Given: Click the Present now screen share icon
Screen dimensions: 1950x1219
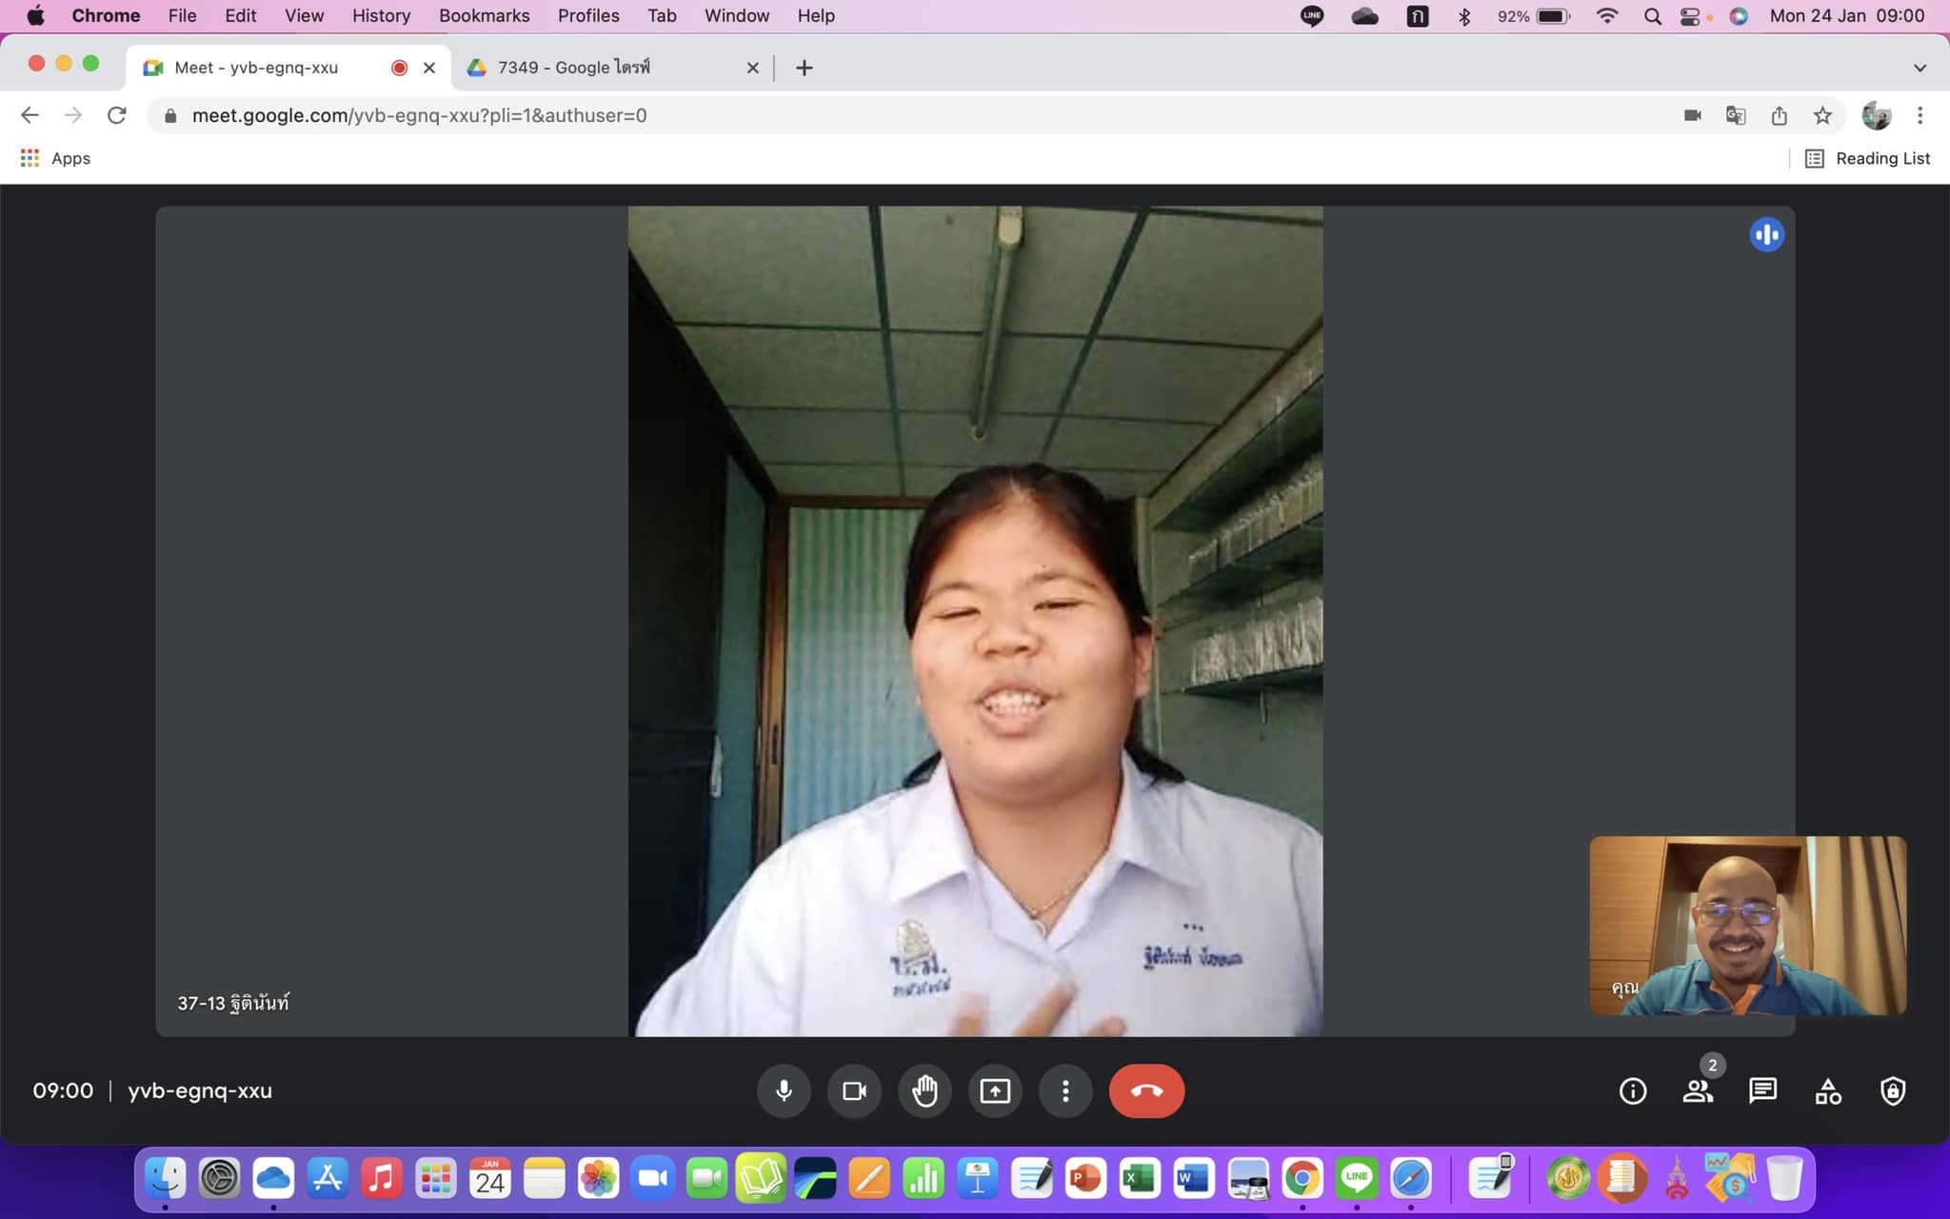Looking at the screenshot, I should pos(995,1090).
